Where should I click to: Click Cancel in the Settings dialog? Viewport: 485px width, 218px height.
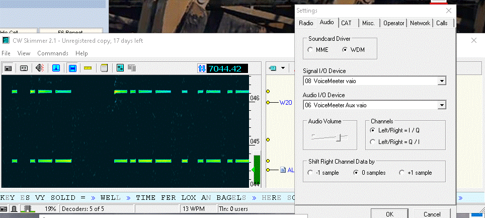[432, 213]
